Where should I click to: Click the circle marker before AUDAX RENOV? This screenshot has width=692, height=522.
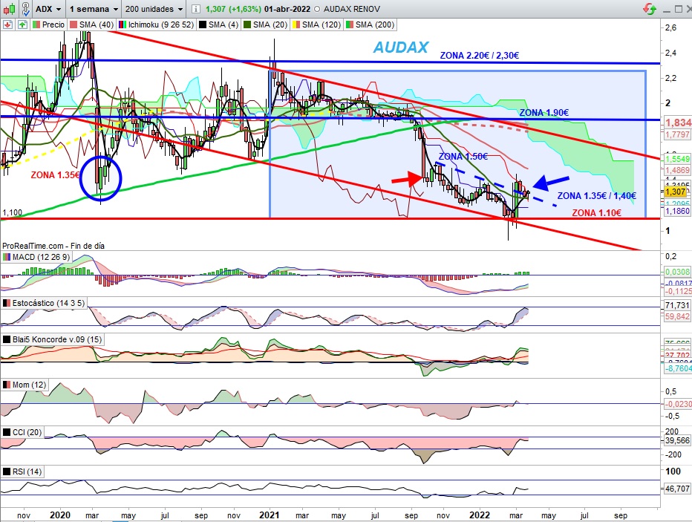317,9
